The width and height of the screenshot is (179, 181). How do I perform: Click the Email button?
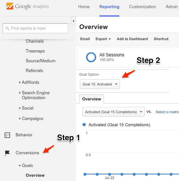pos(85,39)
